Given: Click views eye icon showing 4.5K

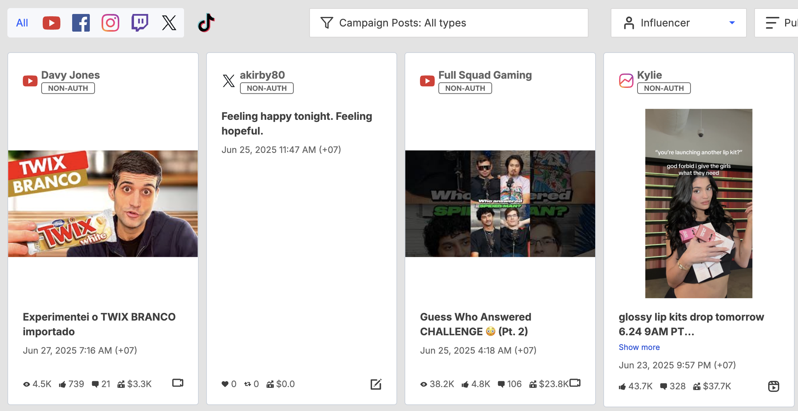Looking at the screenshot, I should tap(27, 385).
